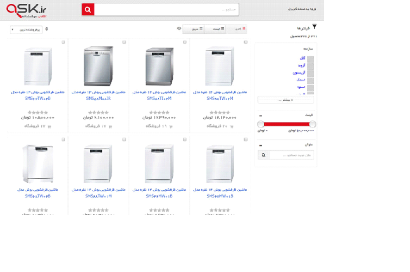Click the star rating of SMS67TW02B
The image size is (410, 272).
pyautogui.click(x=37, y=113)
